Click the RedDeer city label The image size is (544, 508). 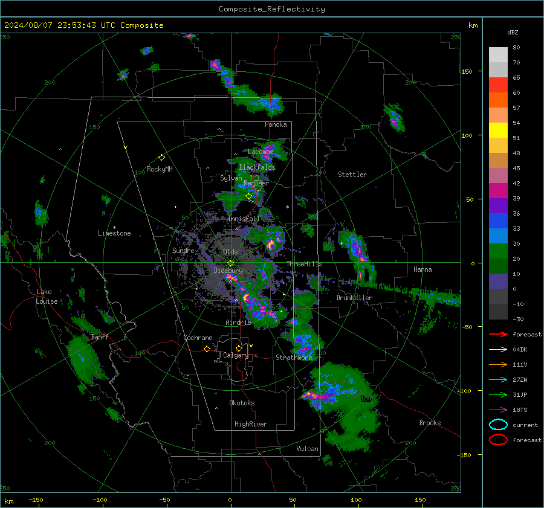pos(256,183)
